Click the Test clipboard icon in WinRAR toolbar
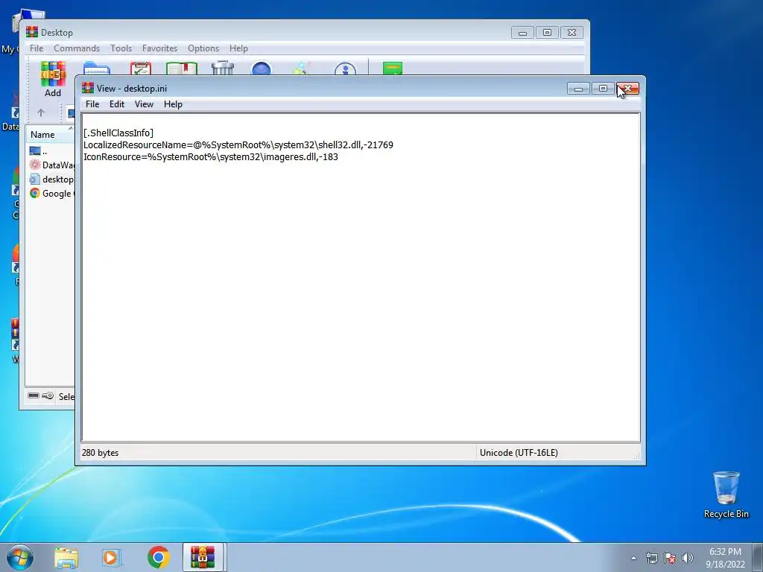This screenshot has width=763, height=572. point(141,69)
